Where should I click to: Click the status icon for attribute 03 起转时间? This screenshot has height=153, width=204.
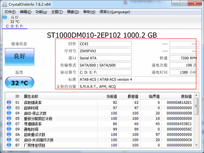[x=9, y=108]
